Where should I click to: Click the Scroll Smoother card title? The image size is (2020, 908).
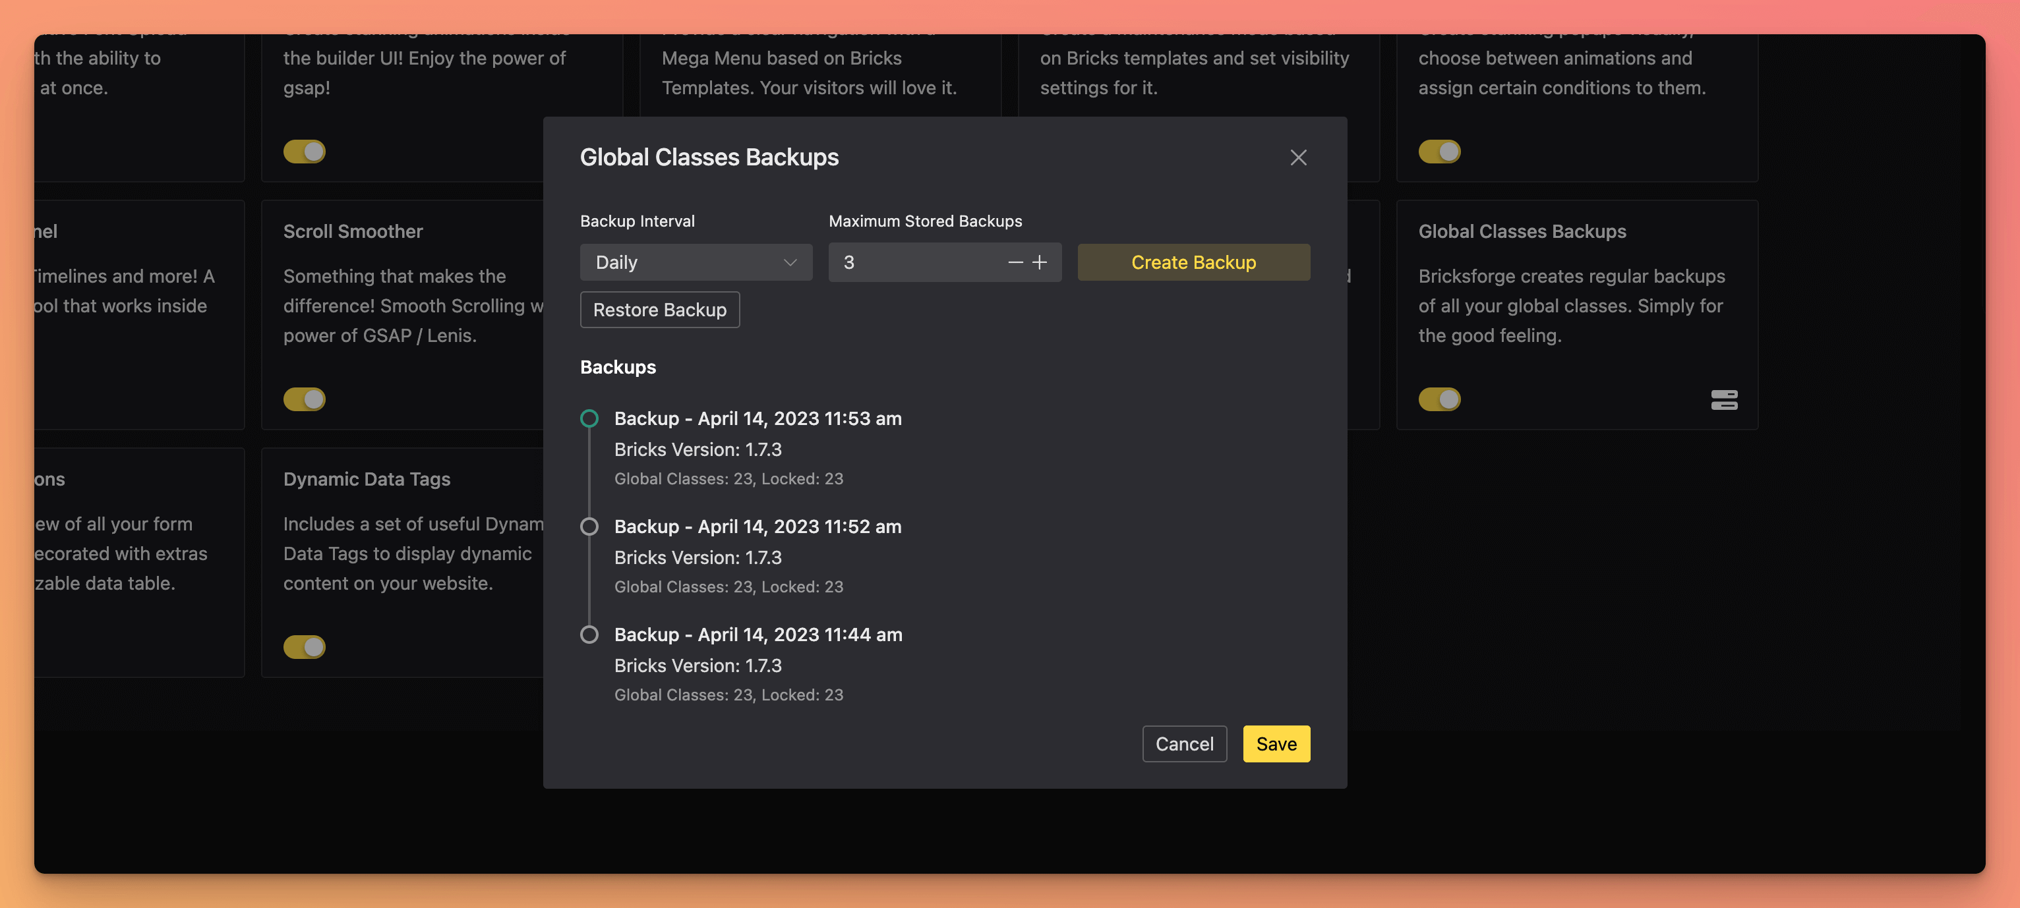[353, 231]
